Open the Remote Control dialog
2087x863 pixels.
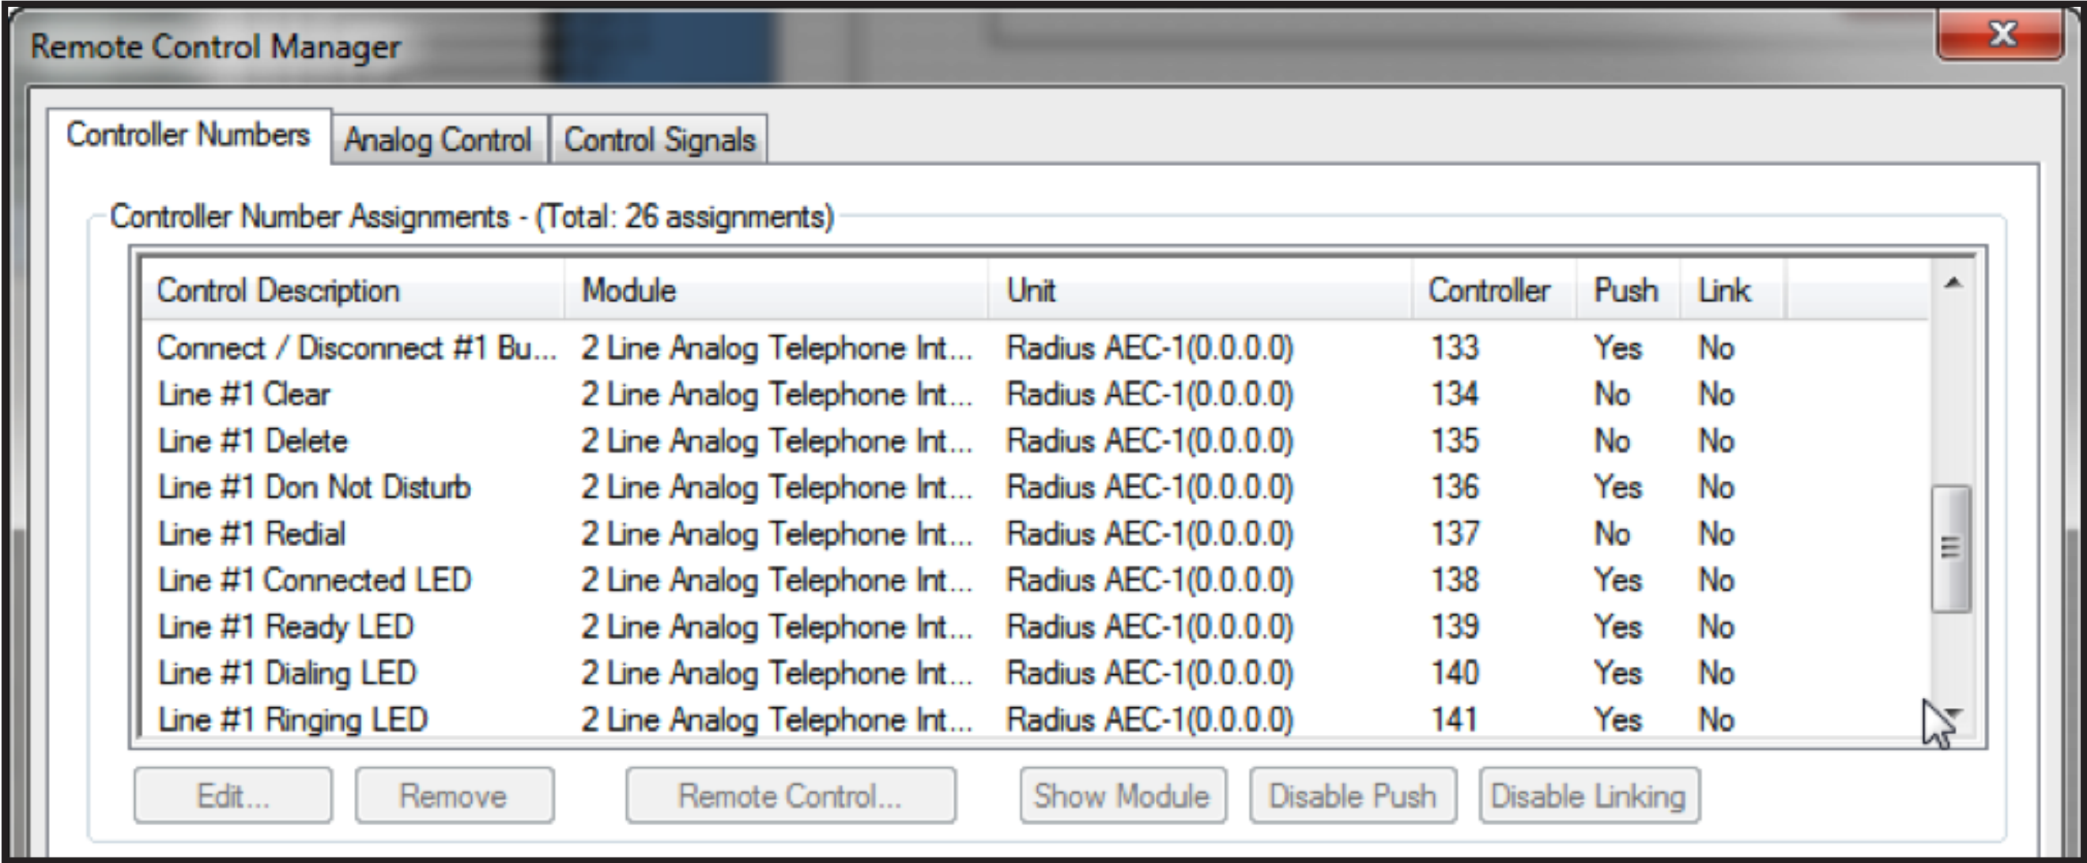791,796
